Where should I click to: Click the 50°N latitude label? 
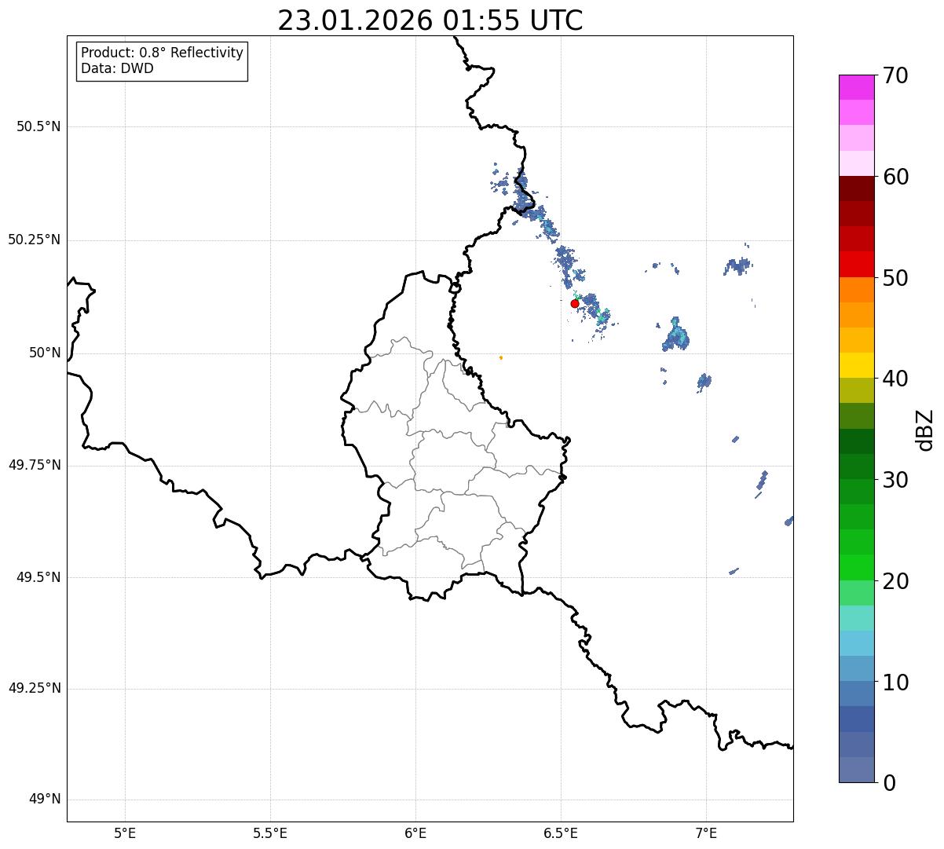(45, 353)
